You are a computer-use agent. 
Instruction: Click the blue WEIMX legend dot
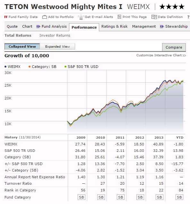pyautogui.click(x=5, y=67)
